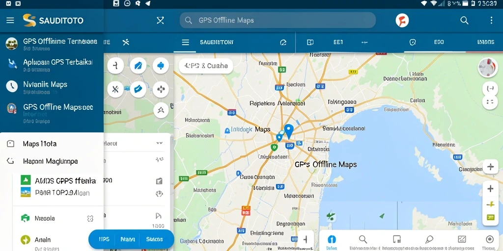Focus the GPS Offline Maps search field

click(x=278, y=20)
